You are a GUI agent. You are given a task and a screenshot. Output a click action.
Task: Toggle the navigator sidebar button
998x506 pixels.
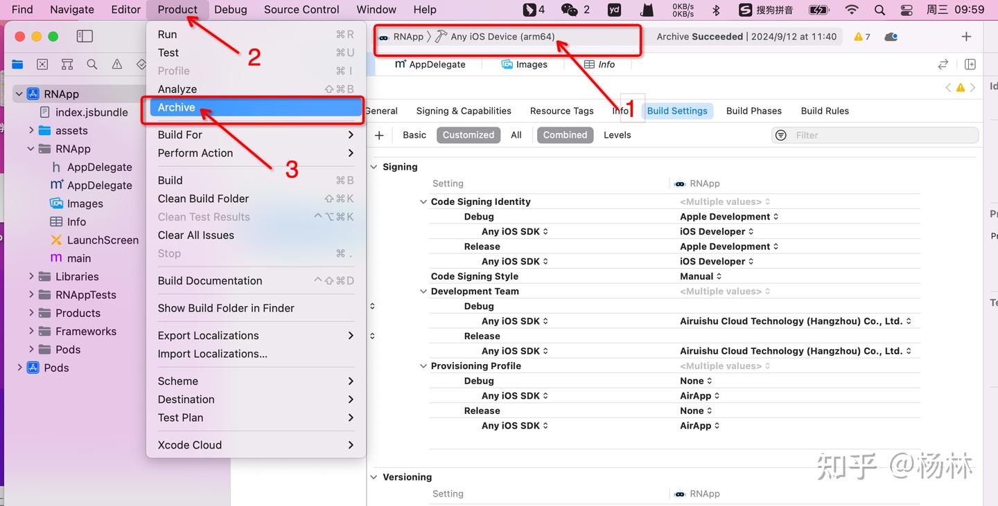pyautogui.click(x=85, y=37)
